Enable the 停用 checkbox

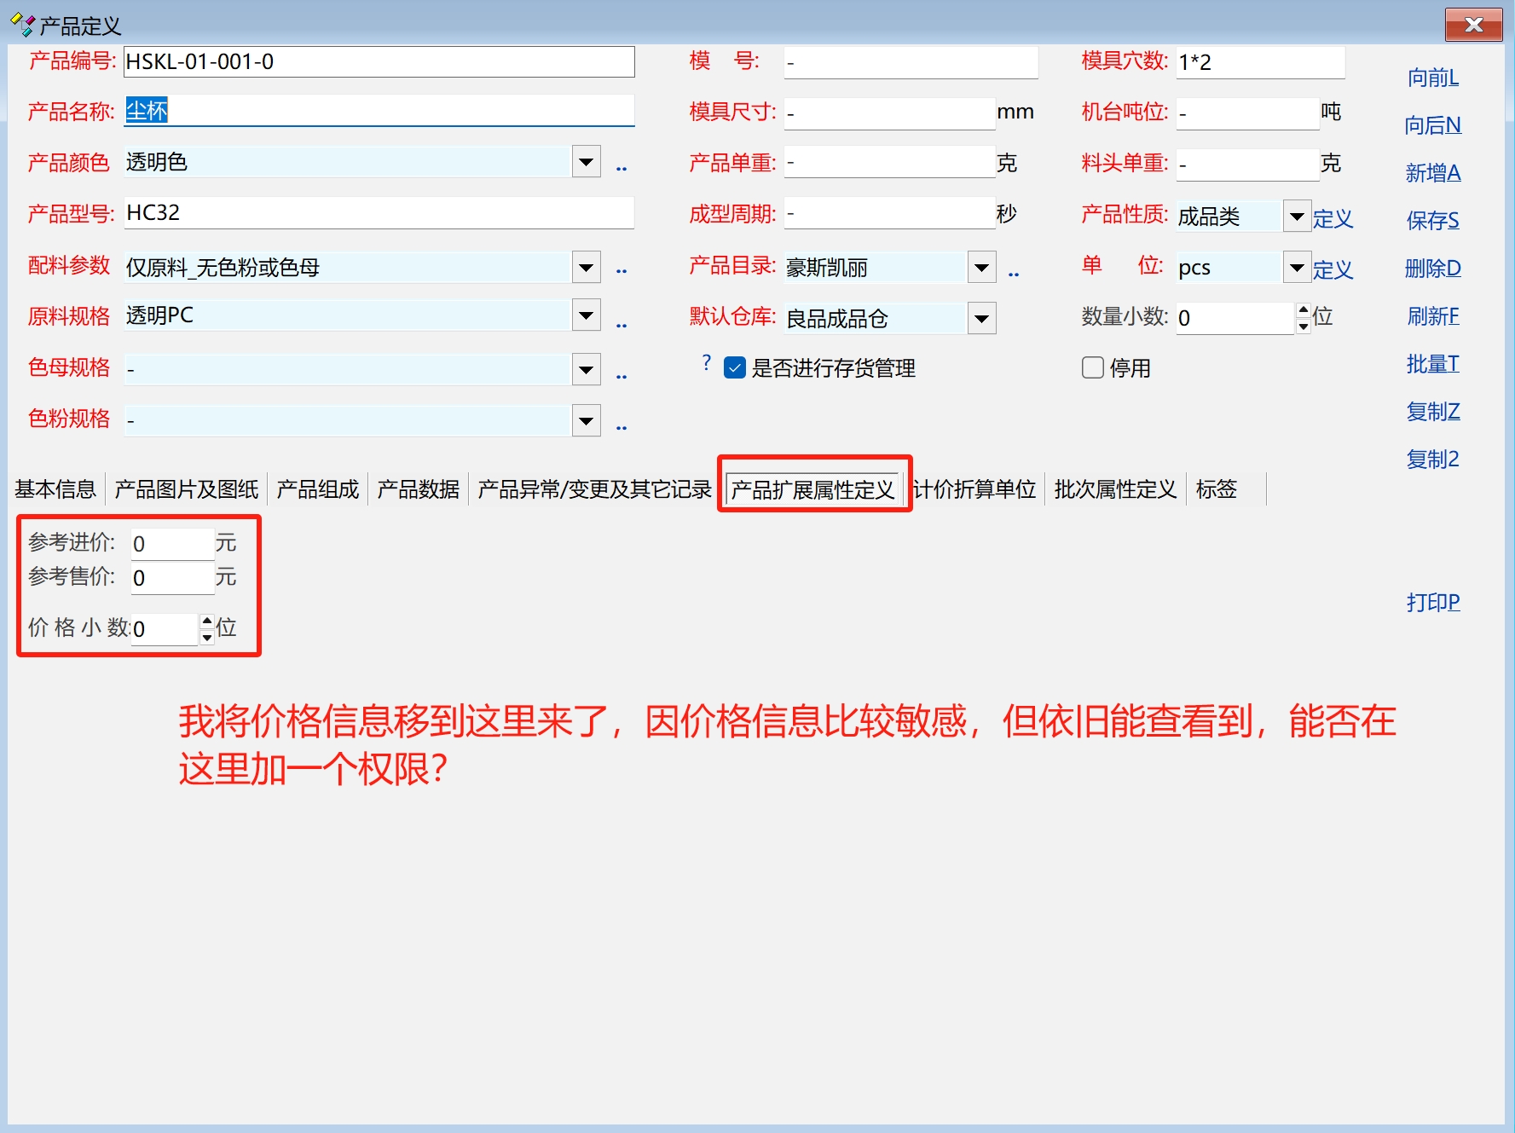[1092, 367]
